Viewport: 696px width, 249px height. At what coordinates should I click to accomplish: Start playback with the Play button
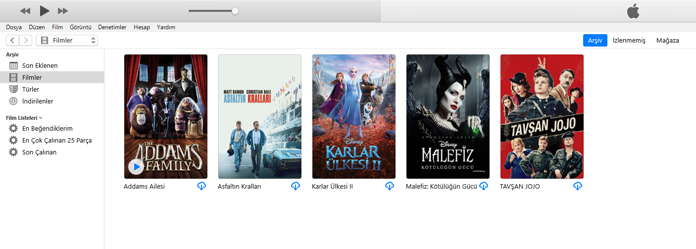coord(44,10)
